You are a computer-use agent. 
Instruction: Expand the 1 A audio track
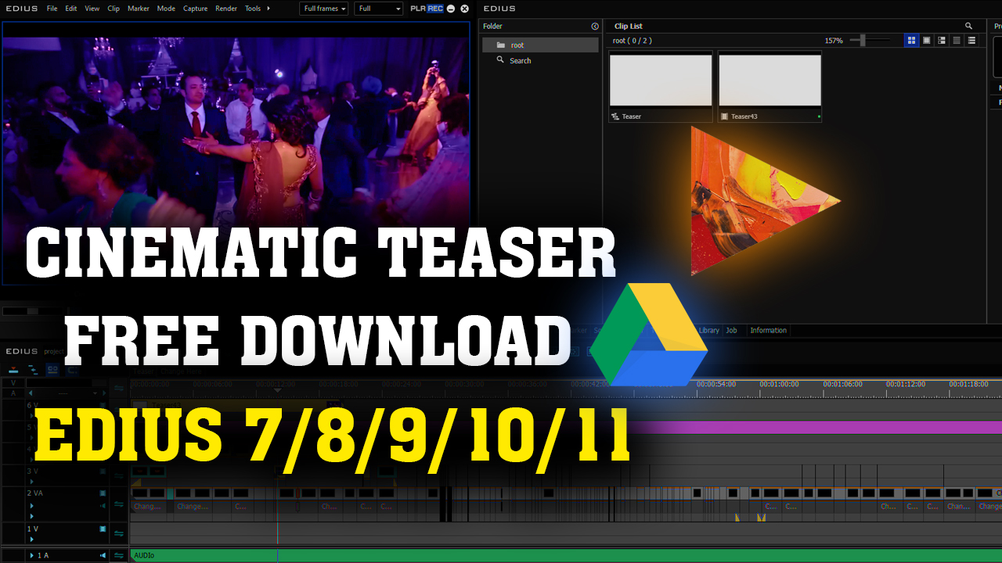[x=32, y=555]
